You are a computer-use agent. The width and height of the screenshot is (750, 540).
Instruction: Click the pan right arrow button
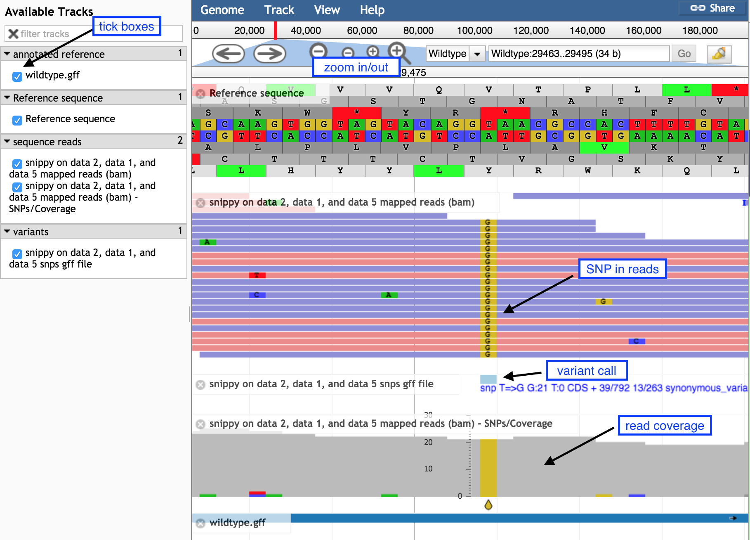pyautogui.click(x=269, y=54)
